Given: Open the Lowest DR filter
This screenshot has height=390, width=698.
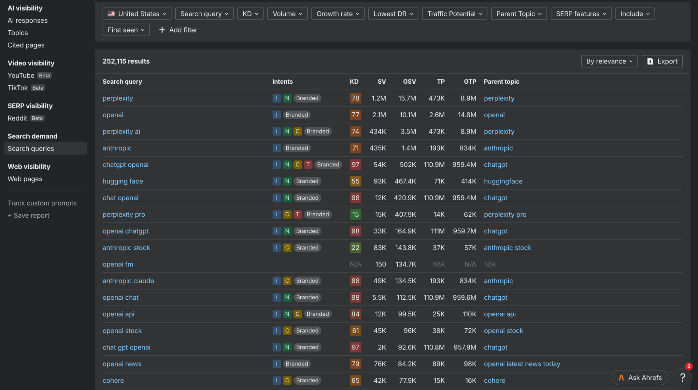Looking at the screenshot, I should [393, 14].
